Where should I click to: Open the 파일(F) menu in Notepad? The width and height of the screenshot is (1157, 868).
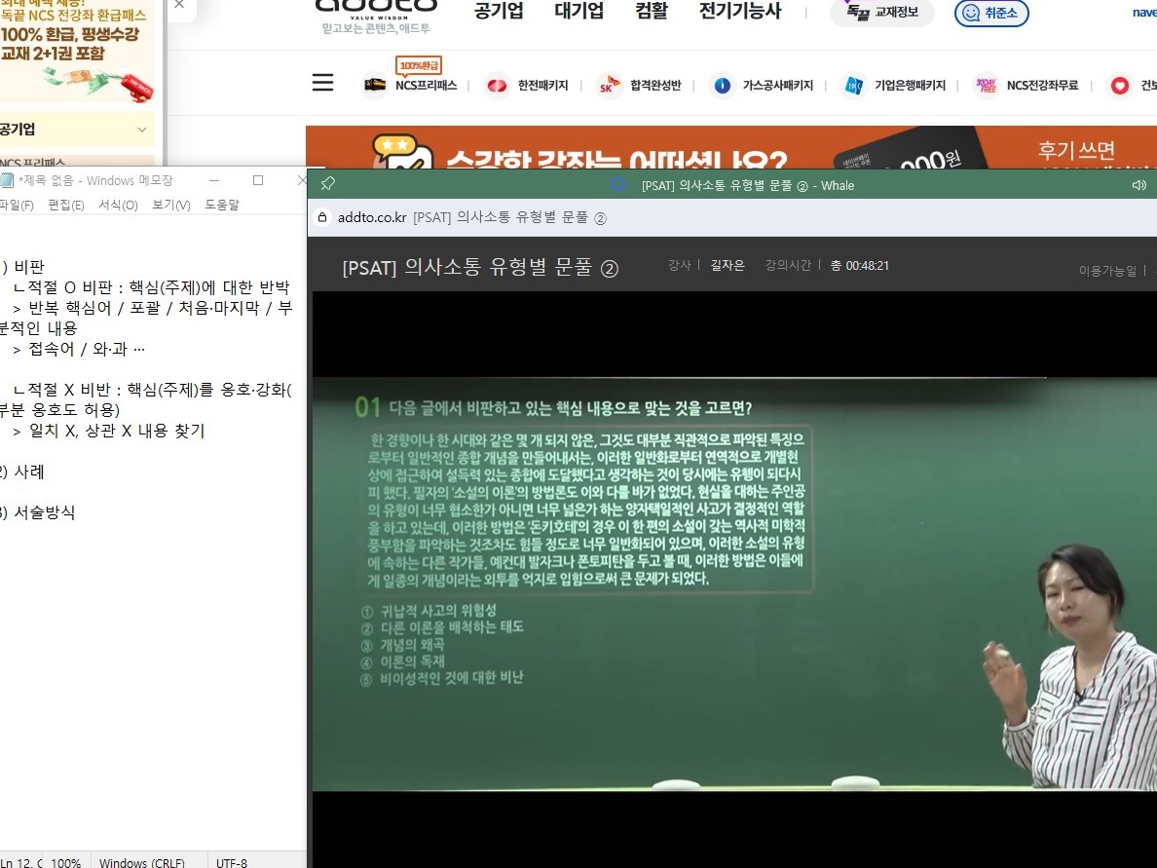17,205
